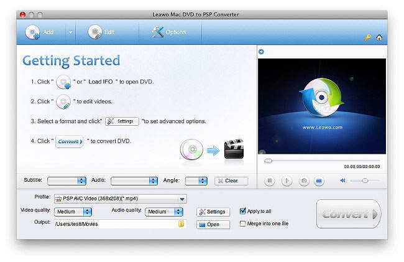The width and height of the screenshot is (404, 262).
Task: Click the small Convert button in step 4
Action: click(70, 141)
